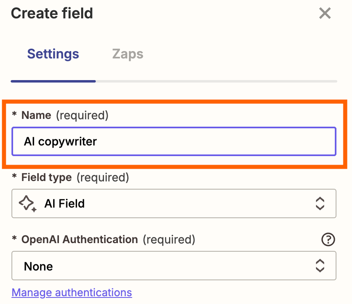
Task: Click the AI Field sparkle icon
Action: (27, 203)
